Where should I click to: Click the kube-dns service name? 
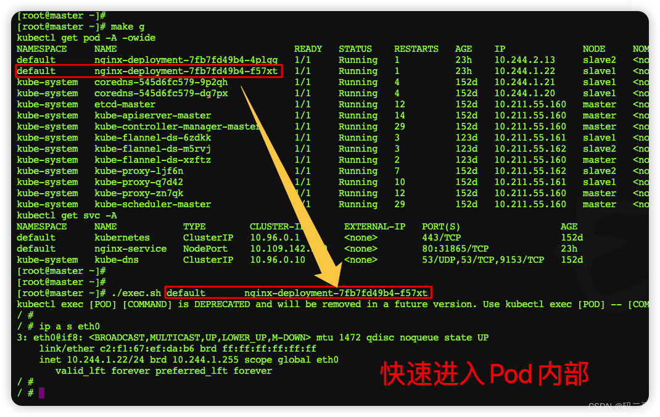point(116,260)
